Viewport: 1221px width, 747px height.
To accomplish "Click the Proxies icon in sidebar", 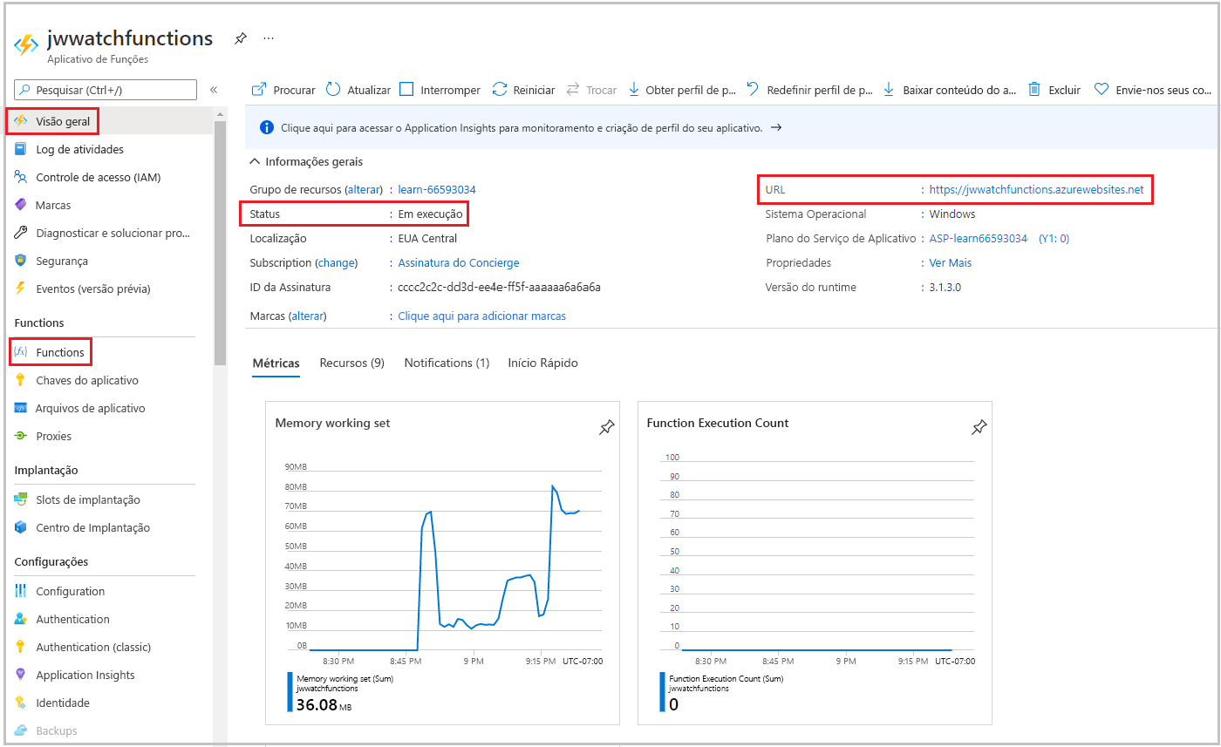I will 21,436.
